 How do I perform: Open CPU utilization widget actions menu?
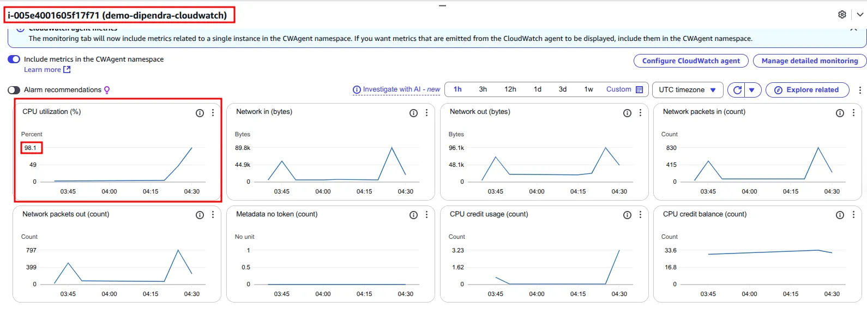click(x=213, y=113)
